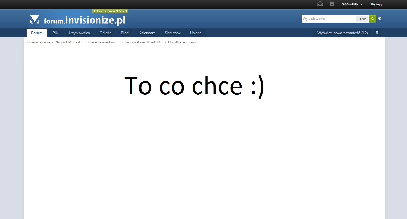The image size is (407, 219).
Task: Switch to the Pliki tab
Action: (56, 33)
